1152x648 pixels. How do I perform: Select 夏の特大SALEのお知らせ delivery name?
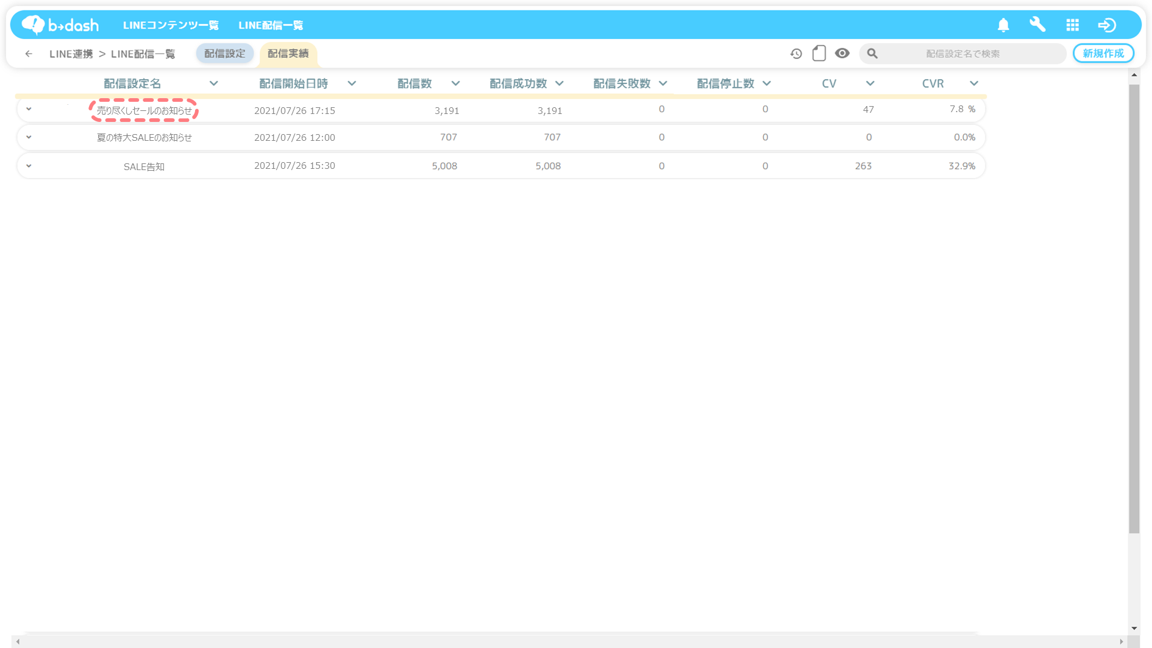click(144, 138)
